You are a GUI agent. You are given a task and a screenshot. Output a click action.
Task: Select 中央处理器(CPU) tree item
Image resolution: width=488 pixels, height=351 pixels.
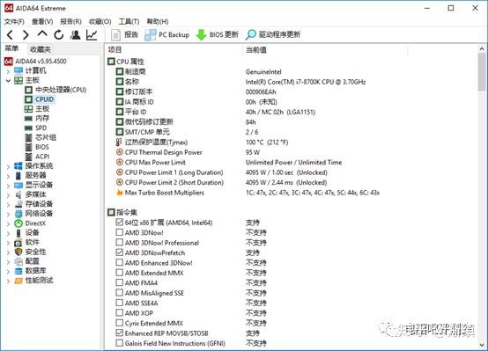(x=55, y=90)
